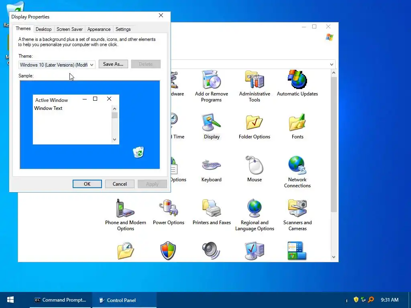Open the Security Center shield icon

coord(168,251)
